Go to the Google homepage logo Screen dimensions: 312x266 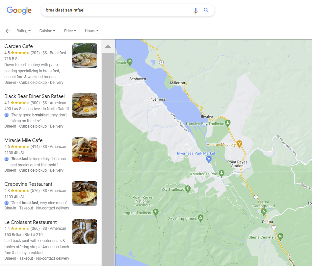(x=19, y=10)
